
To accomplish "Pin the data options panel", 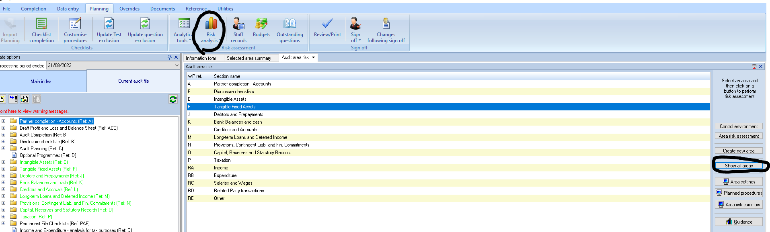I will [170, 57].
